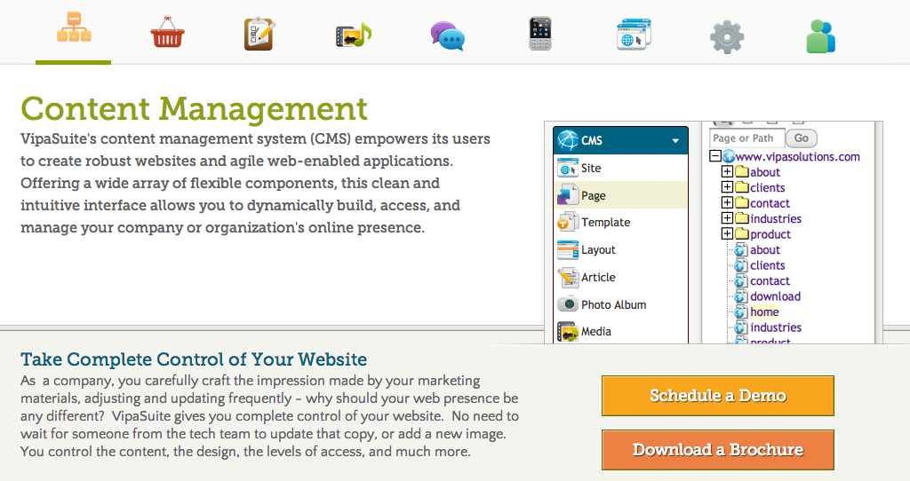The width and height of the screenshot is (910, 481).
Task: Click the Download a Brochure button
Action: [717, 450]
